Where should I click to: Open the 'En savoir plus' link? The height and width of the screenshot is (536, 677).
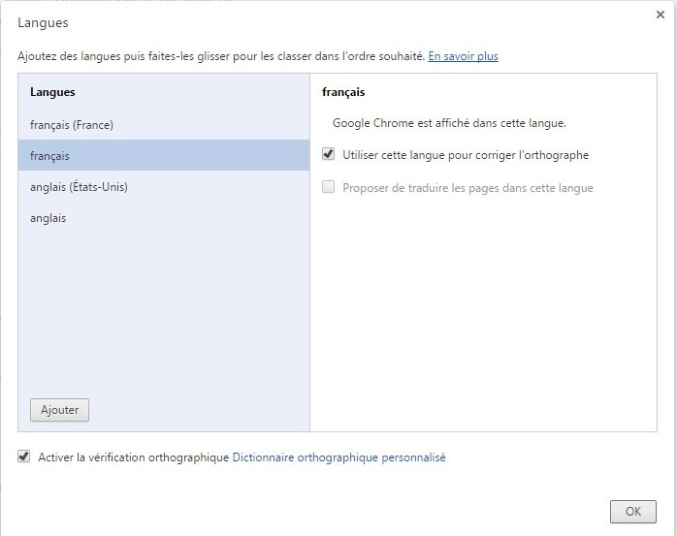463,56
